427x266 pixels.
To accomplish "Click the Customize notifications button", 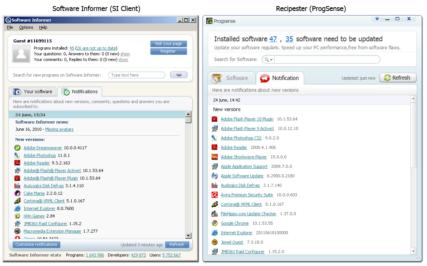I will click(36, 244).
